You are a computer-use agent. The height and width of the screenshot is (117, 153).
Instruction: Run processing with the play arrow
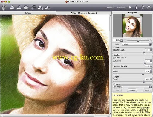tap(130, 7)
